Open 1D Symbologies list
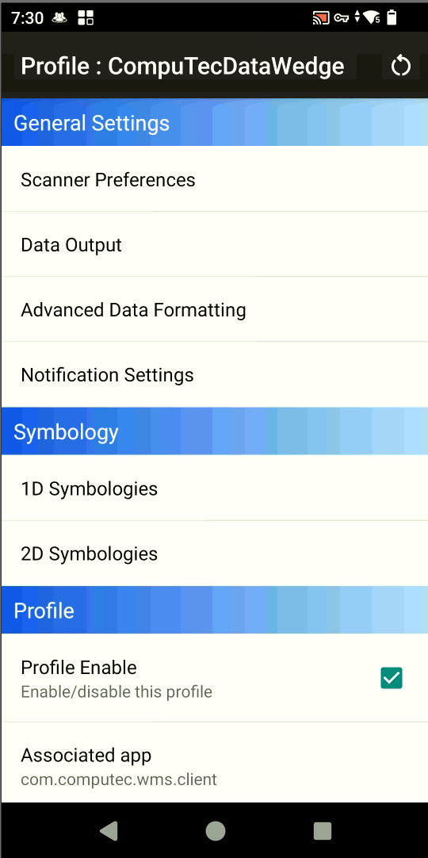The height and width of the screenshot is (858, 428). pos(214,488)
